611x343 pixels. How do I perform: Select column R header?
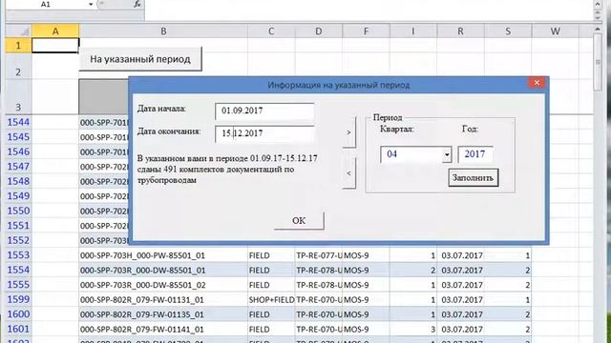point(460,31)
